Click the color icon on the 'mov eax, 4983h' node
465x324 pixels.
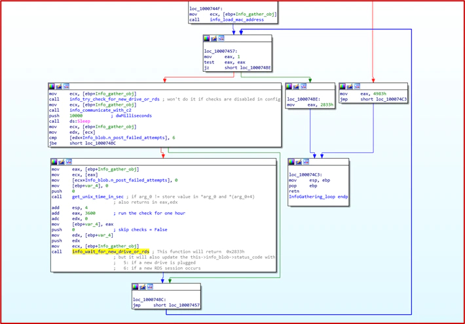[x=343, y=86]
